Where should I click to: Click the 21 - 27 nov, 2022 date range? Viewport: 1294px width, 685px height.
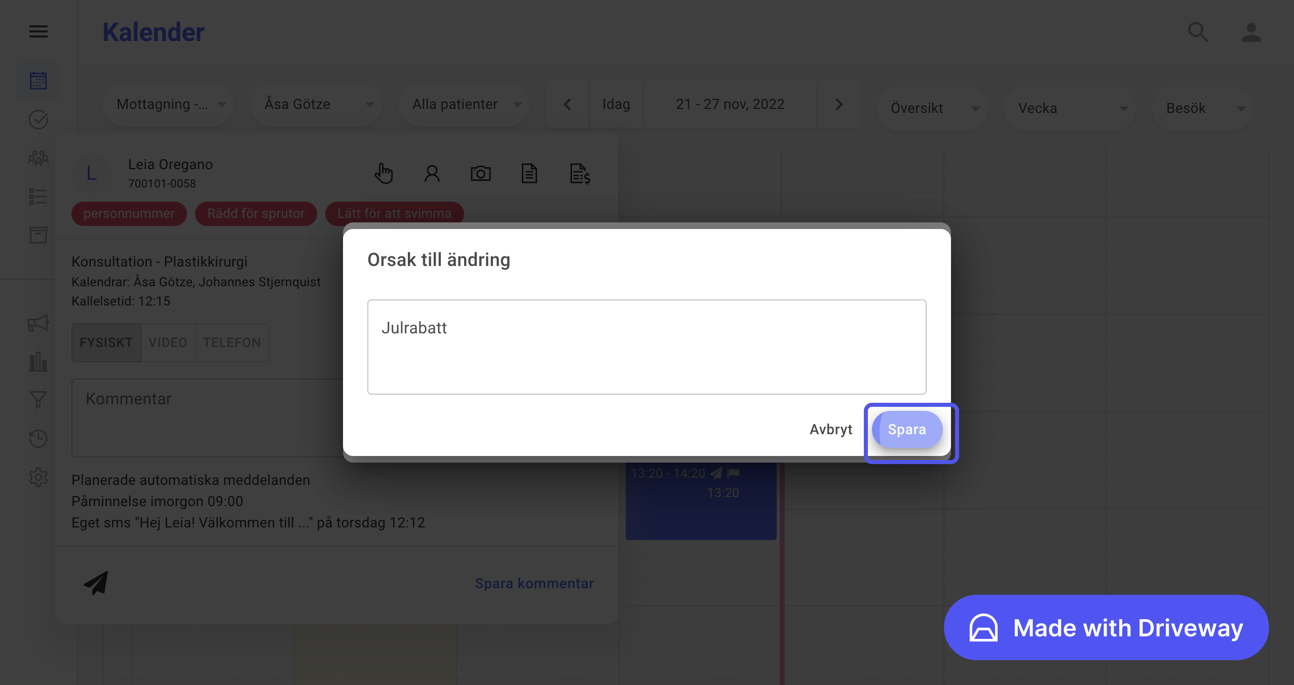pos(730,104)
